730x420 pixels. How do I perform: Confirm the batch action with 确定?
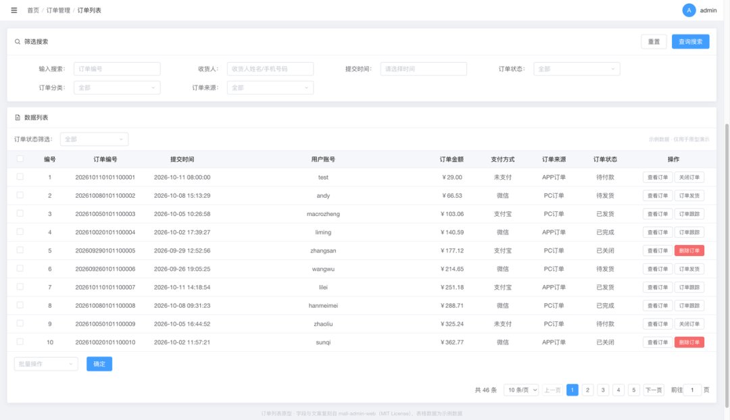point(99,364)
